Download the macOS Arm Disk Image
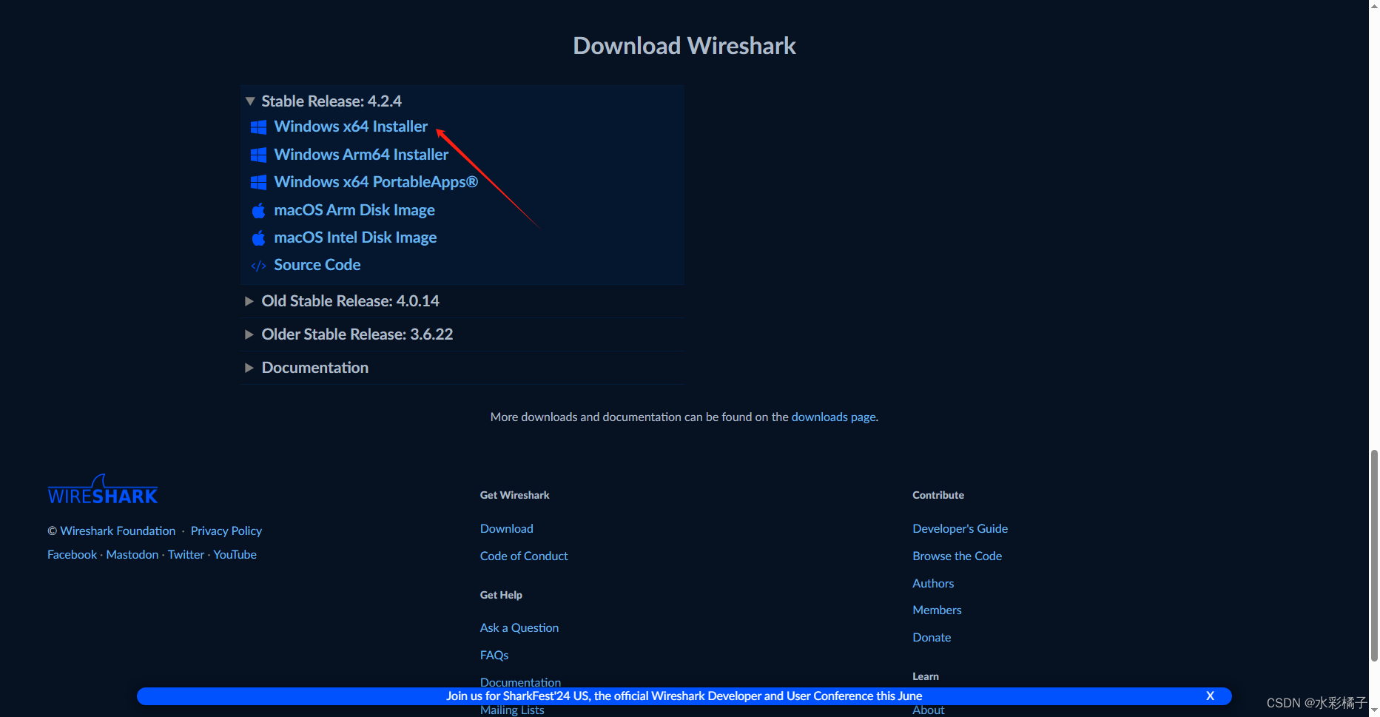 [354, 210]
